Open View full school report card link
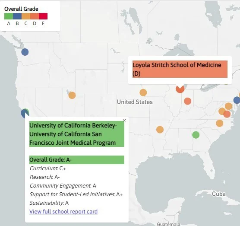The width and height of the screenshot is (240, 226). click(x=63, y=211)
